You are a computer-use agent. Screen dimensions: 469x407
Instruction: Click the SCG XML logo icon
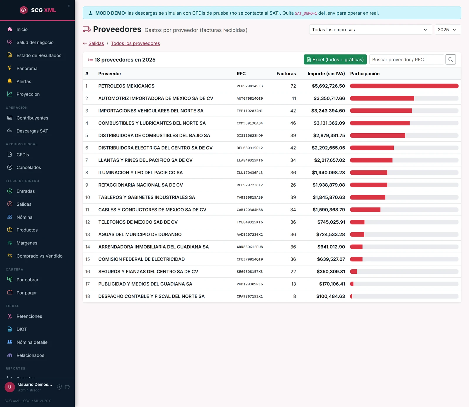click(x=24, y=10)
